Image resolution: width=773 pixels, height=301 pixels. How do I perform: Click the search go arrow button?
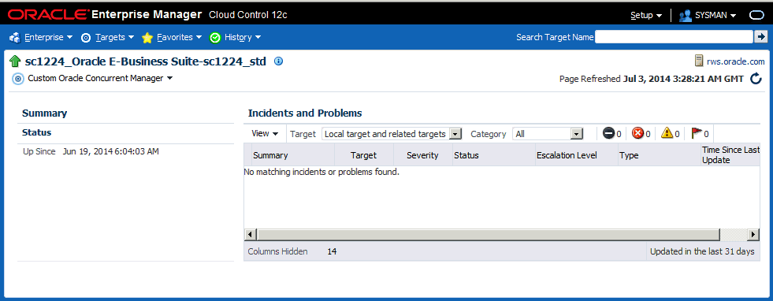click(760, 36)
